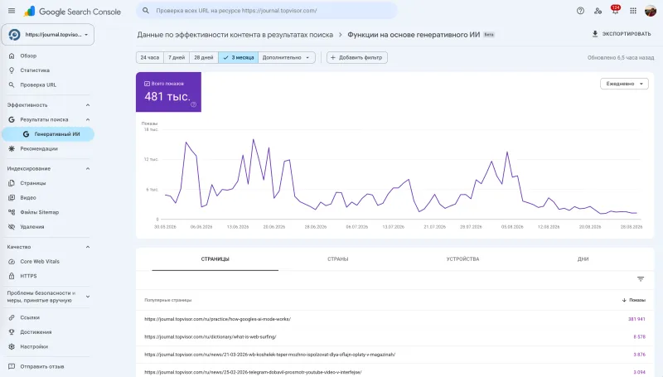663x377 pixels.
Task: Click the Core Web Vitals gauge icon
Action: pyautogui.click(x=12, y=262)
